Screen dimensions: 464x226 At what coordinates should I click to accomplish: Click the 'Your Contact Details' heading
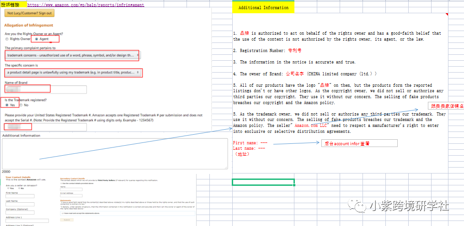click(18, 177)
